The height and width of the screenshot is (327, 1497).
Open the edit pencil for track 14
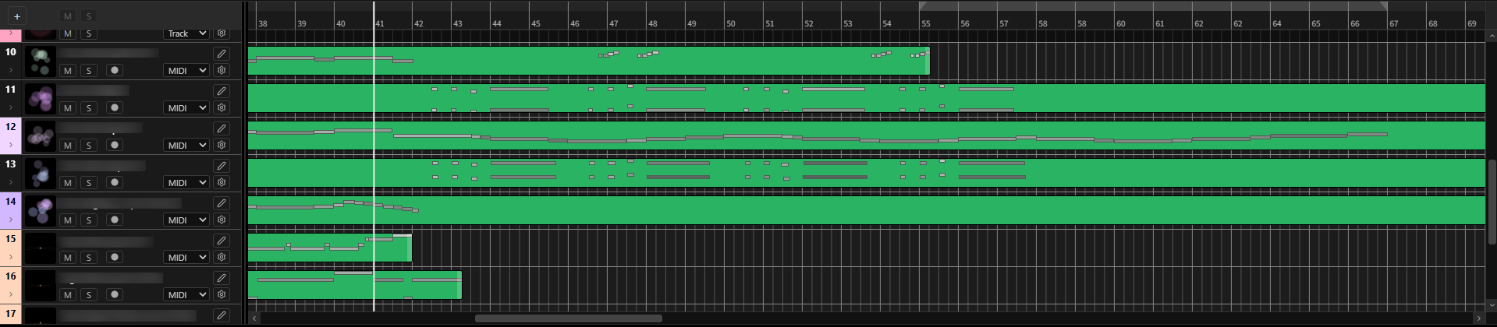(222, 203)
